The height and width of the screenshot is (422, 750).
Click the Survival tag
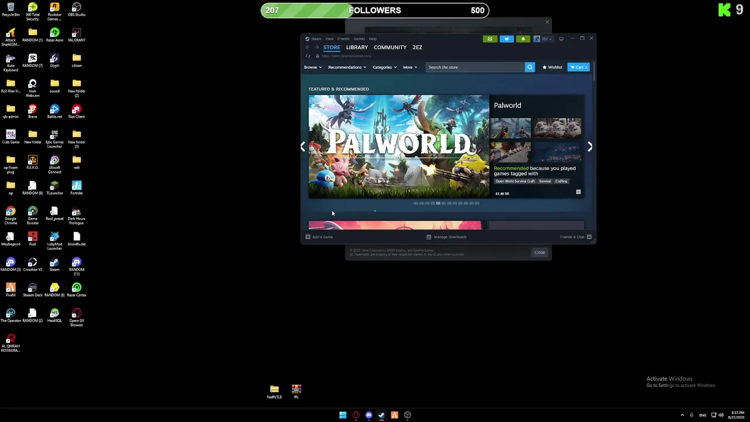click(x=545, y=181)
